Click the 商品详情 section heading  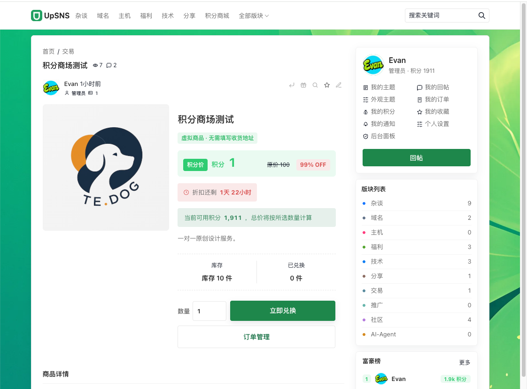click(56, 374)
